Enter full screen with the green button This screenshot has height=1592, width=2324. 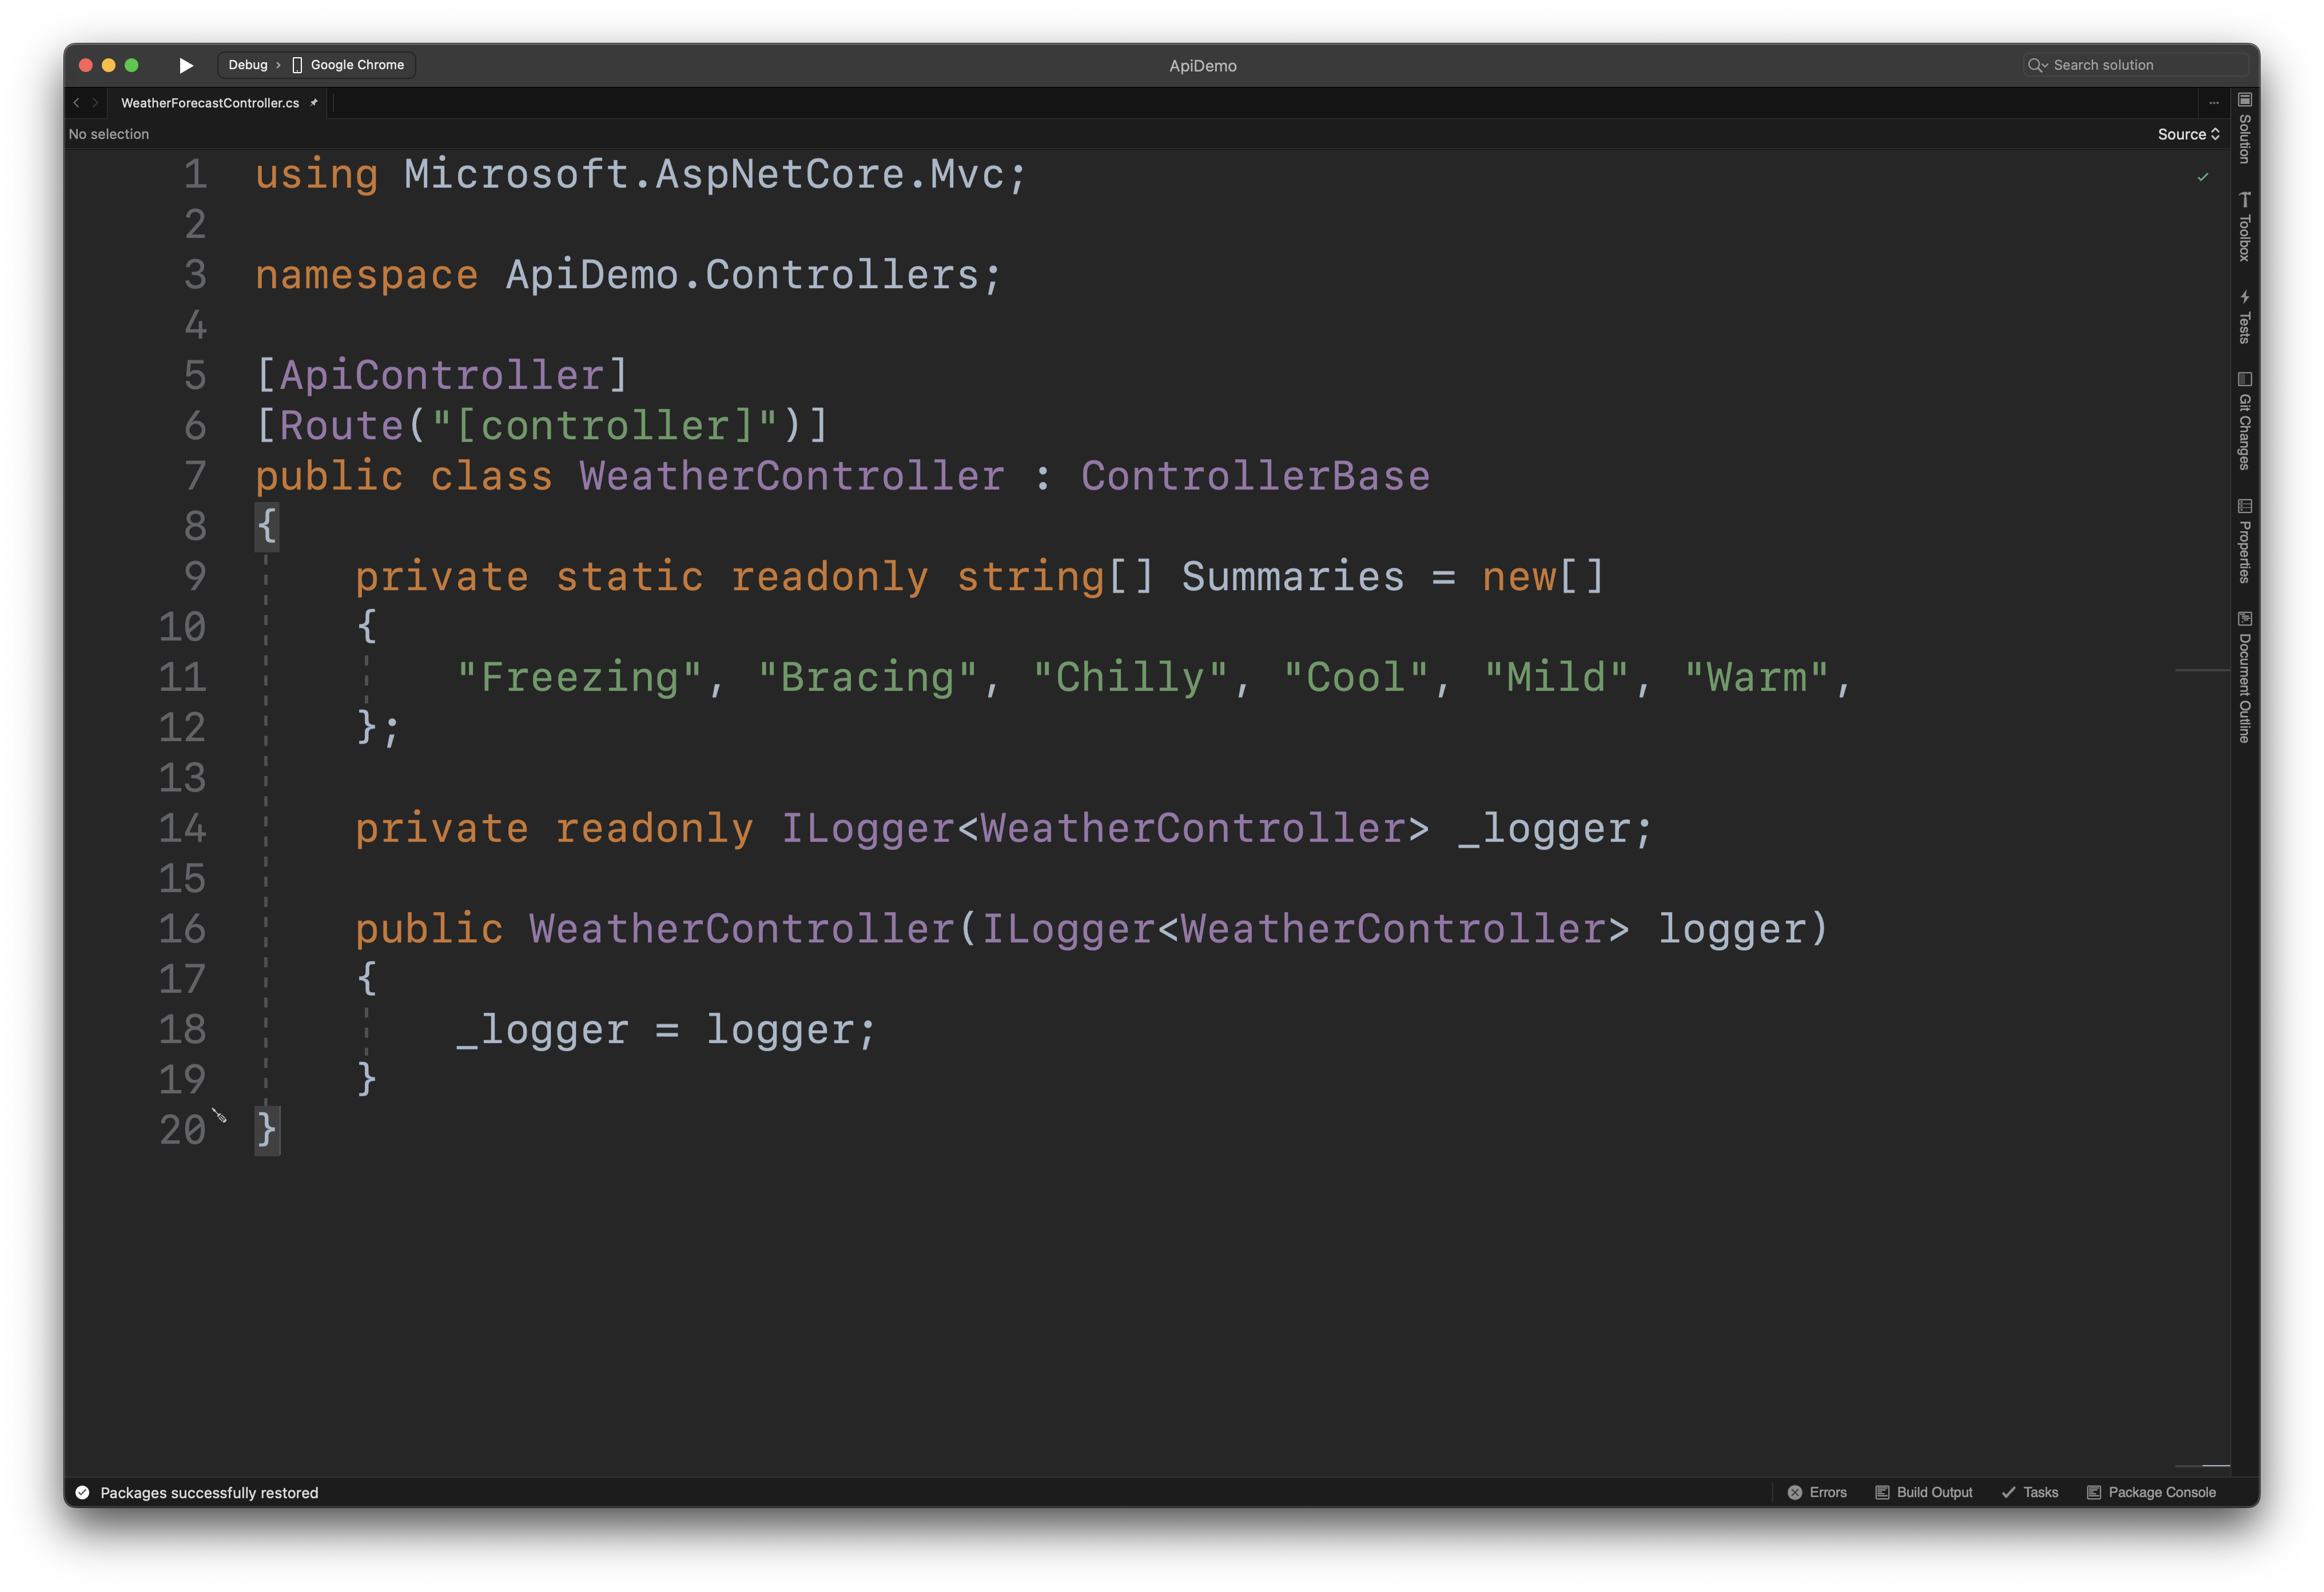tap(131, 65)
